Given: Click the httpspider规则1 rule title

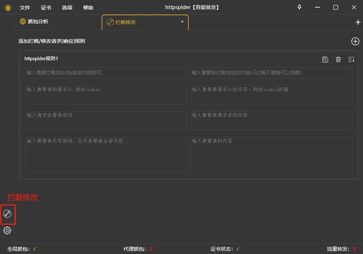Looking at the screenshot, I should point(41,59).
